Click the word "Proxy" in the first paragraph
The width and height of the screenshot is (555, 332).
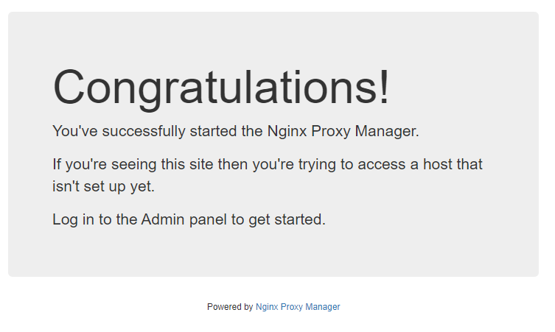tap(331, 132)
